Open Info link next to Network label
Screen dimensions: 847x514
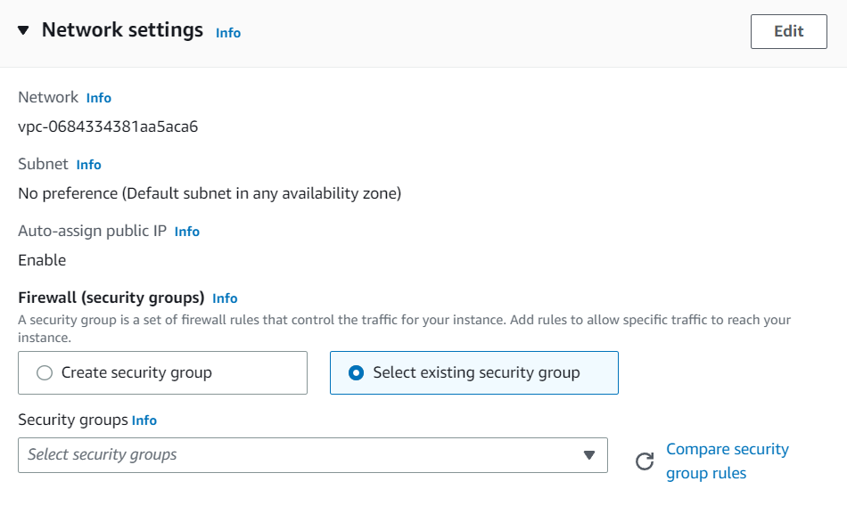pos(99,98)
